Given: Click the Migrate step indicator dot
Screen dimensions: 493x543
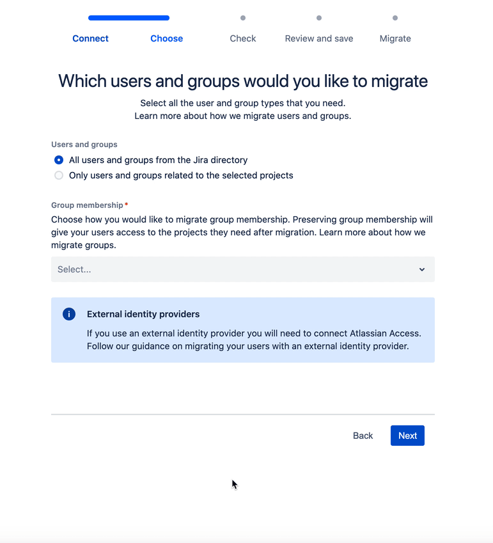Looking at the screenshot, I should [395, 18].
